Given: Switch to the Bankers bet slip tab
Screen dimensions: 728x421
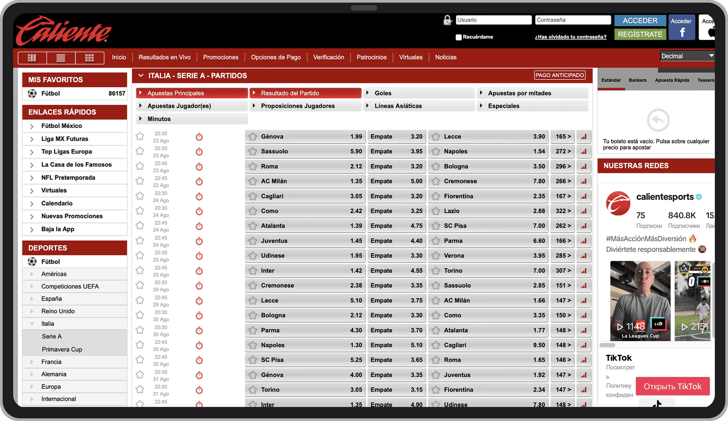Looking at the screenshot, I should (637, 80).
